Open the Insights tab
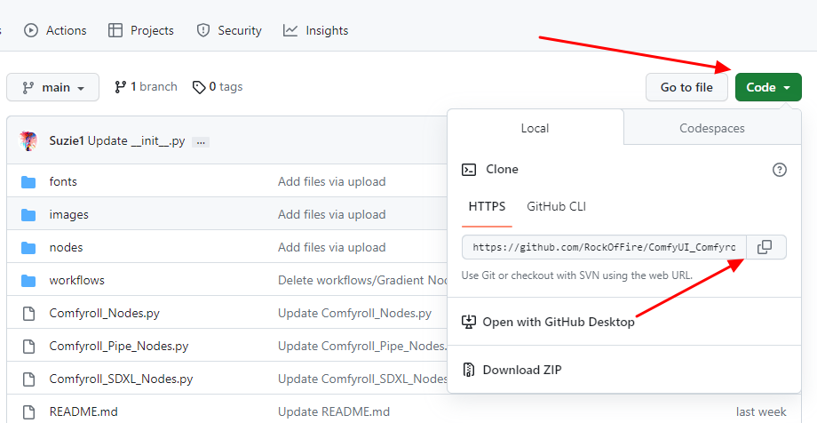 tap(316, 31)
